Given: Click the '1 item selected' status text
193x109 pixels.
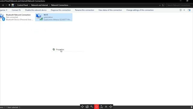Looking at the screenshot, I should [12, 107].
